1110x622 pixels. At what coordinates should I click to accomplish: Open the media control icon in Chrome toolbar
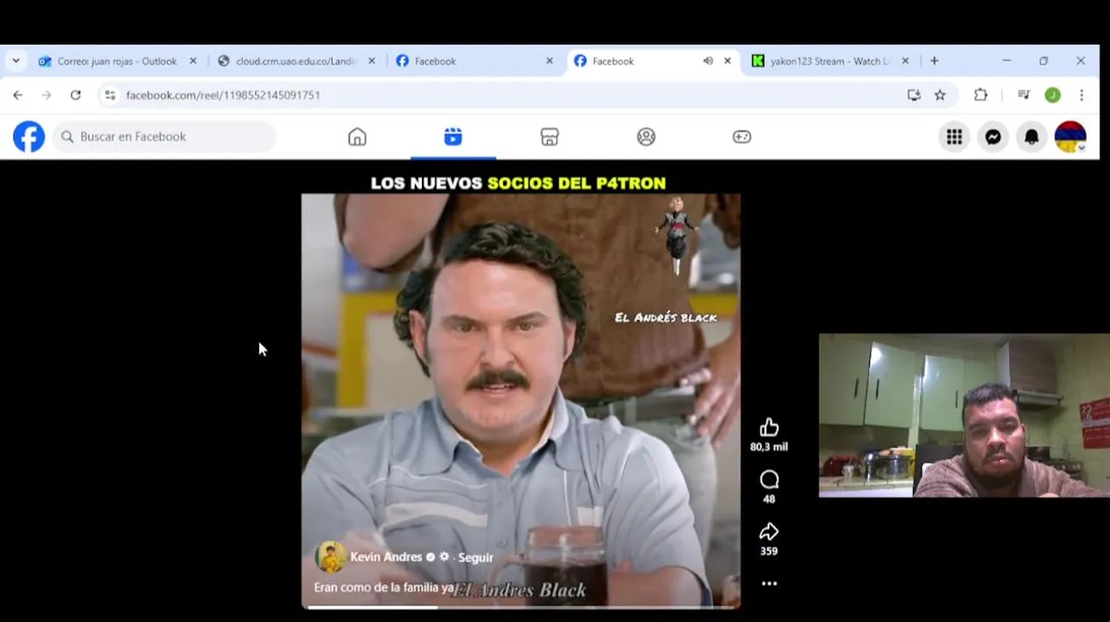tap(1024, 95)
